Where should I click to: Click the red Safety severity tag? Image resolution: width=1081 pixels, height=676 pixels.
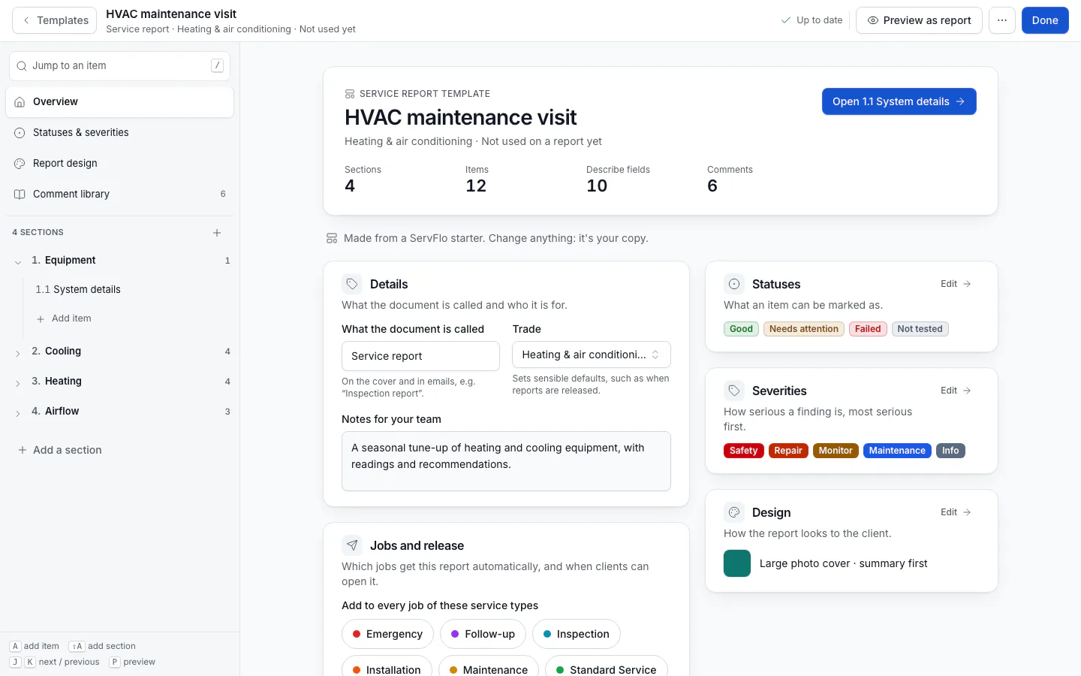[x=744, y=451]
